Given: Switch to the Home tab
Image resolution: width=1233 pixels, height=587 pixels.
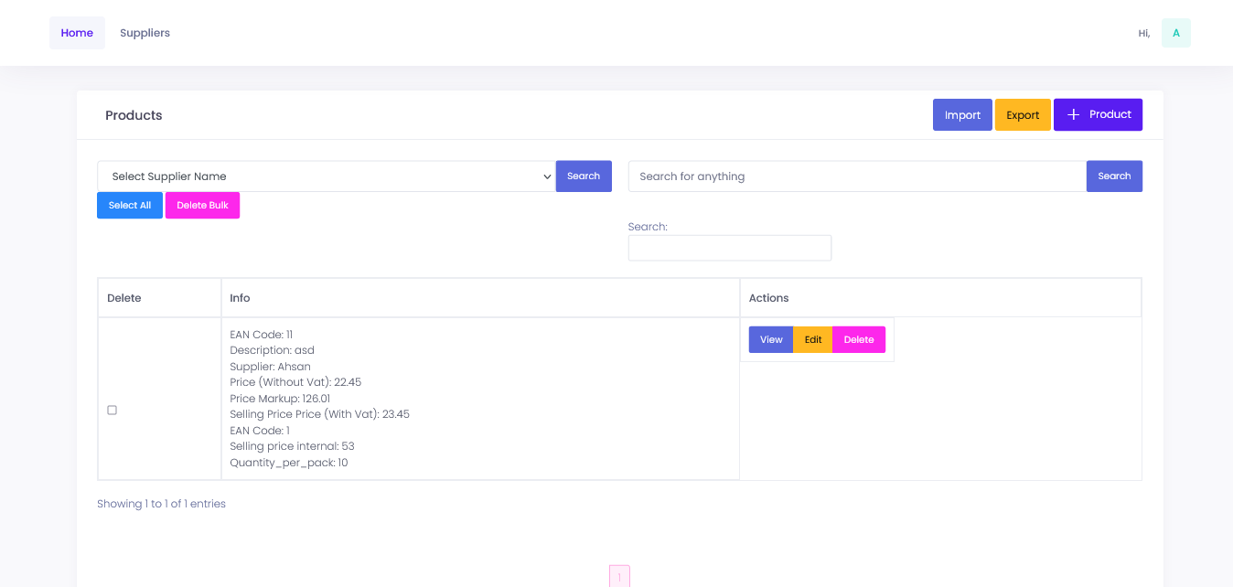Looking at the screenshot, I should (x=77, y=33).
